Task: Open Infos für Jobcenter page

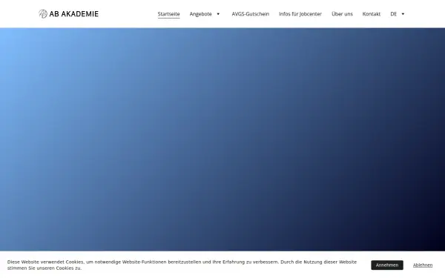Action: pyautogui.click(x=300, y=14)
